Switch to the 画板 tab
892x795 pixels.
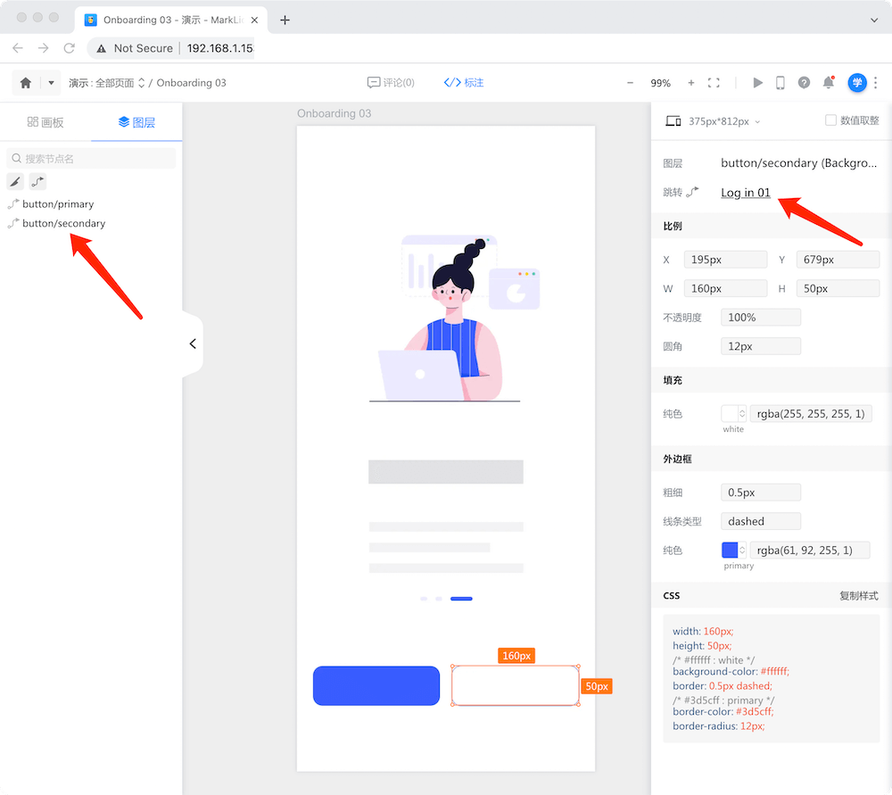click(x=45, y=122)
